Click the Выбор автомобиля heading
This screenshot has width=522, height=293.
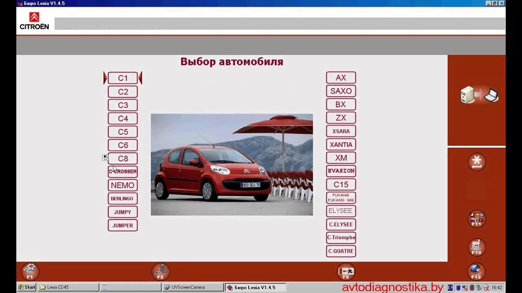point(232,62)
